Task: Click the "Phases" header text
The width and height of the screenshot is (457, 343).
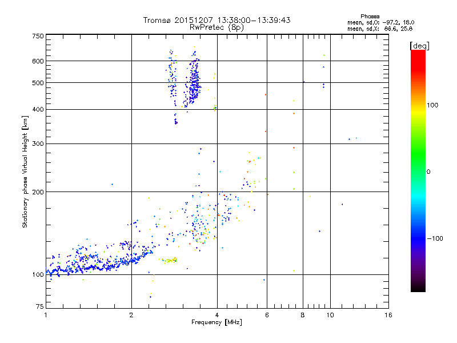Action: 370,17
